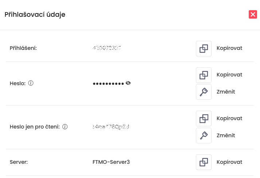Click the blurred read-only password value
This screenshot has width=260, height=178.
click(111, 127)
